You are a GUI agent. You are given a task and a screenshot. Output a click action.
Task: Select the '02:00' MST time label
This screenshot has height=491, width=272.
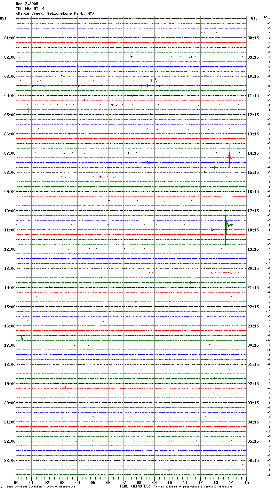(x=10, y=57)
